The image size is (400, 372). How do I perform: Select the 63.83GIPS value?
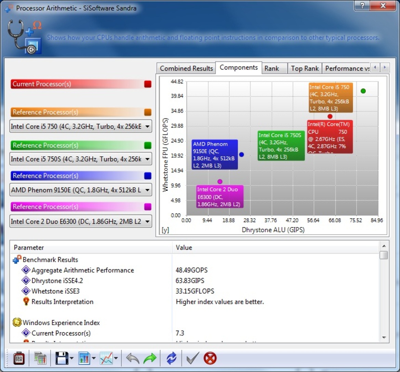pos(190,280)
